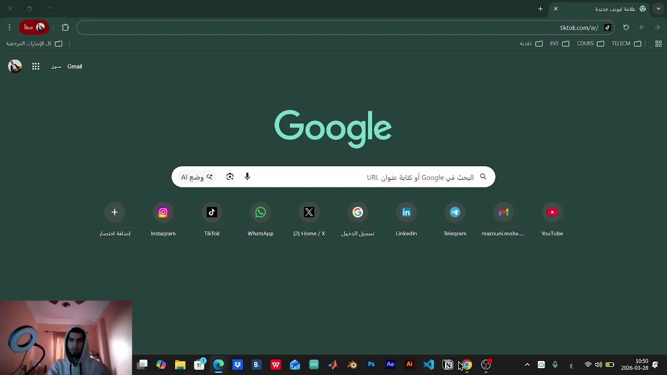Screen dimensions: 667x375
Task: Click the red profile error (خطأ) chip
Action: tap(34, 27)
